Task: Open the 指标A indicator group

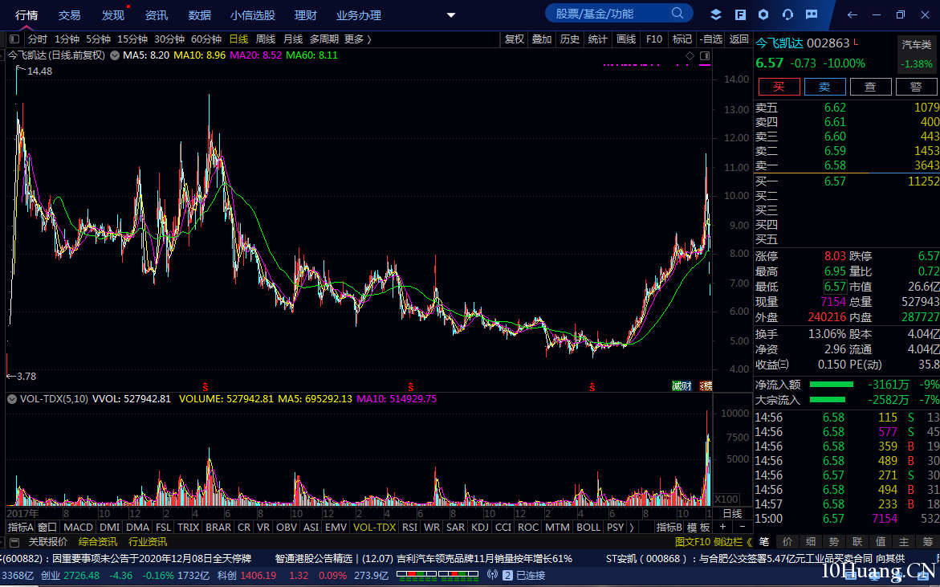Action: tap(20, 527)
